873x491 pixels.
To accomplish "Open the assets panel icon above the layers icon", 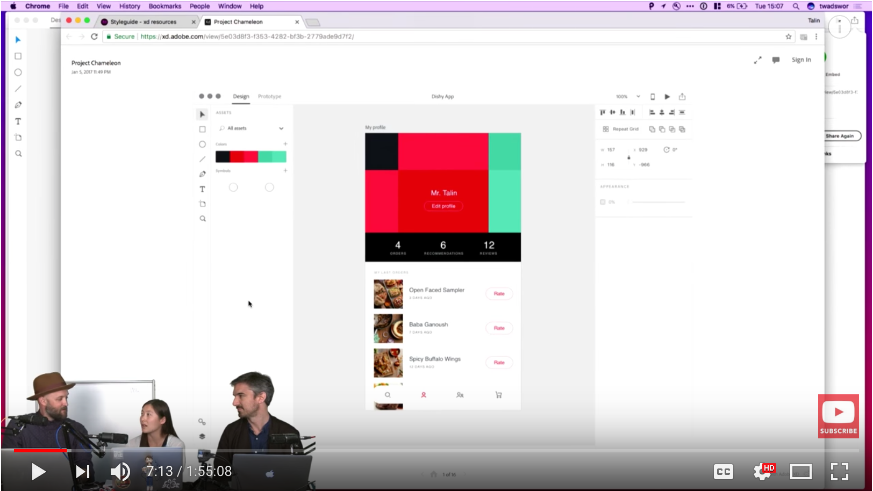I will coord(202,422).
